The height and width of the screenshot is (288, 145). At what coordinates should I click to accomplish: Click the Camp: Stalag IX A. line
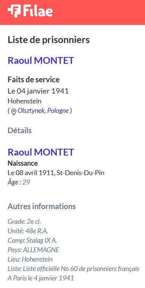(x=32, y=240)
